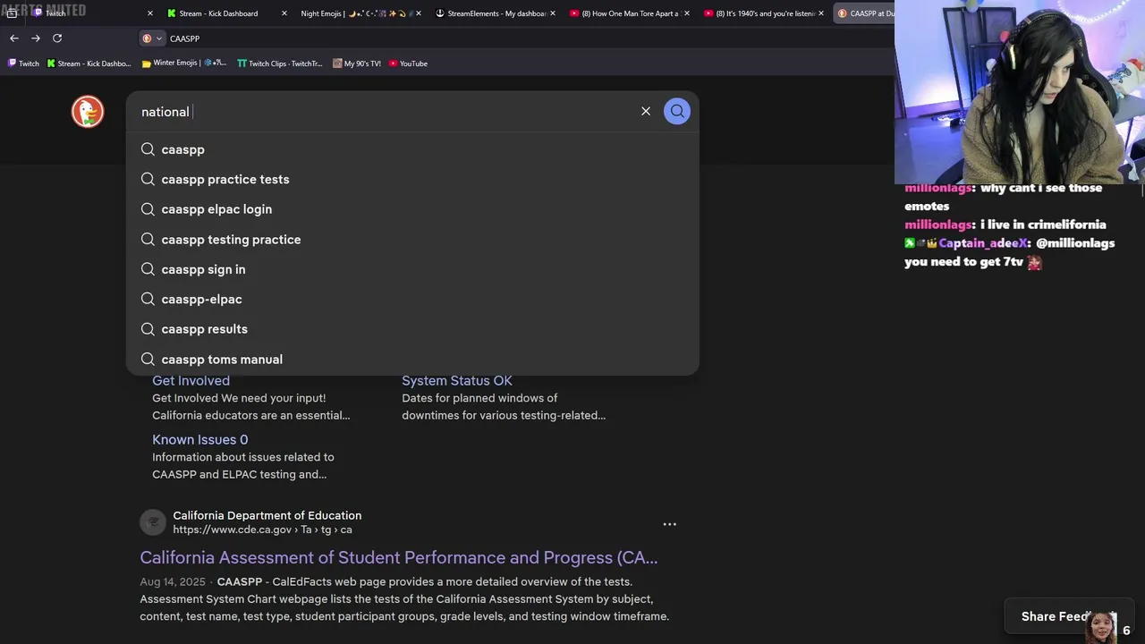This screenshot has width=1145, height=644.
Task: Click the California Department of Education favicon
Action: click(x=153, y=522)
